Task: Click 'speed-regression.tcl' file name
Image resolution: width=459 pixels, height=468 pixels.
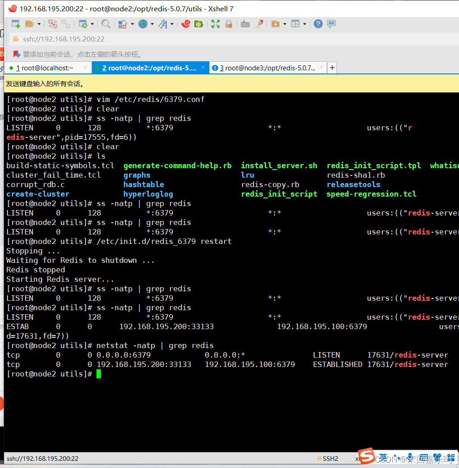Action: tap(372, 194)
